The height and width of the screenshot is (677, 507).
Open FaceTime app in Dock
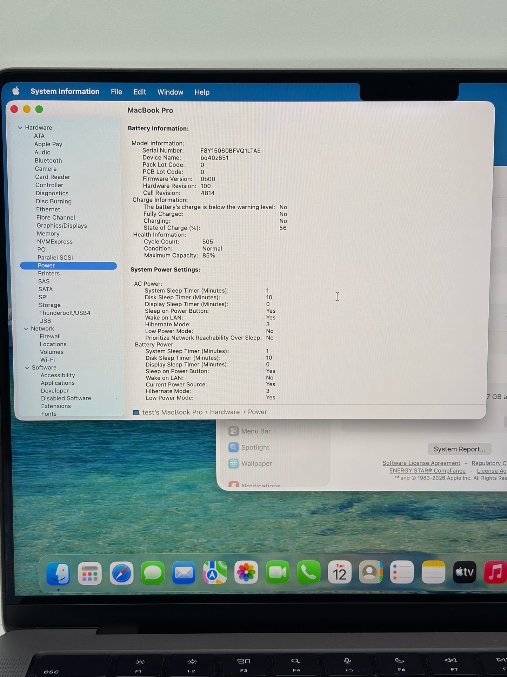pos(278,572)
